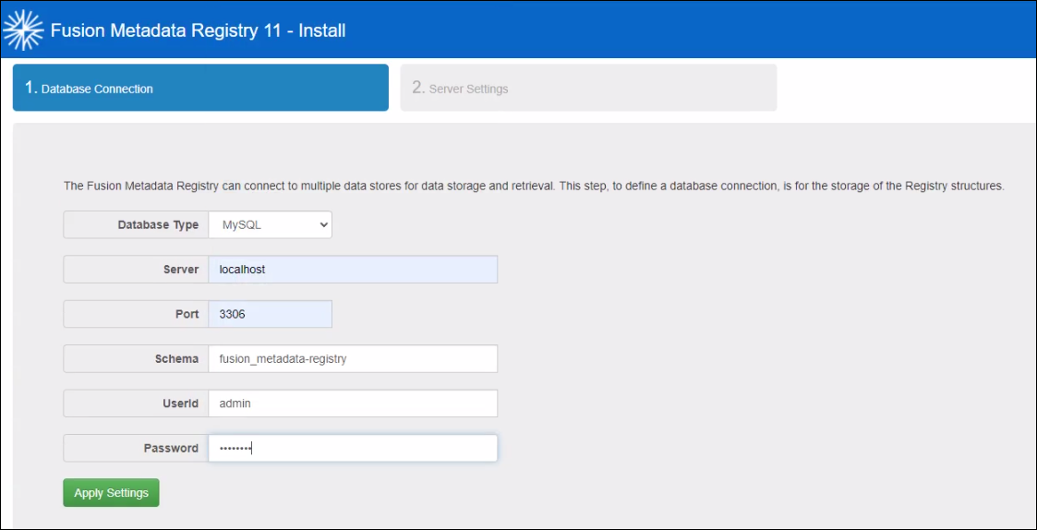The width and height of the screenshot is (1037, 530).
Task: Switch to the Server Settings step tab
Action: click(x=588, y=88)
